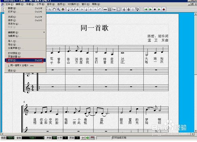Open the VST插件 menu
The height and width of the screenshot is (142, 197).
pos(73,4)
